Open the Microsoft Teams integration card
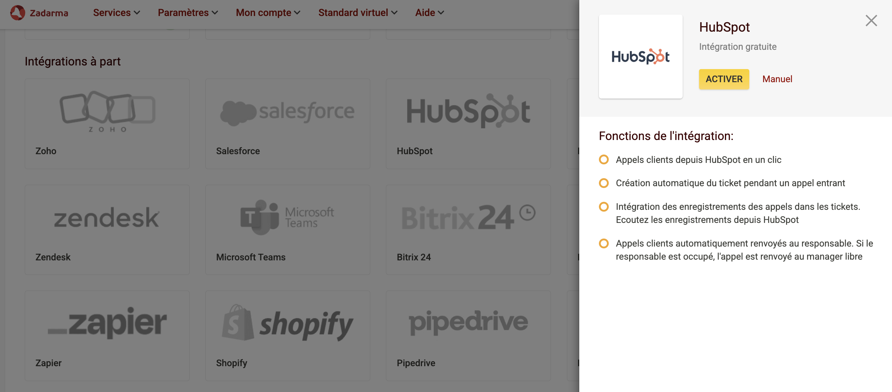The width and height of the screenshot is (892, 392). 288,230
